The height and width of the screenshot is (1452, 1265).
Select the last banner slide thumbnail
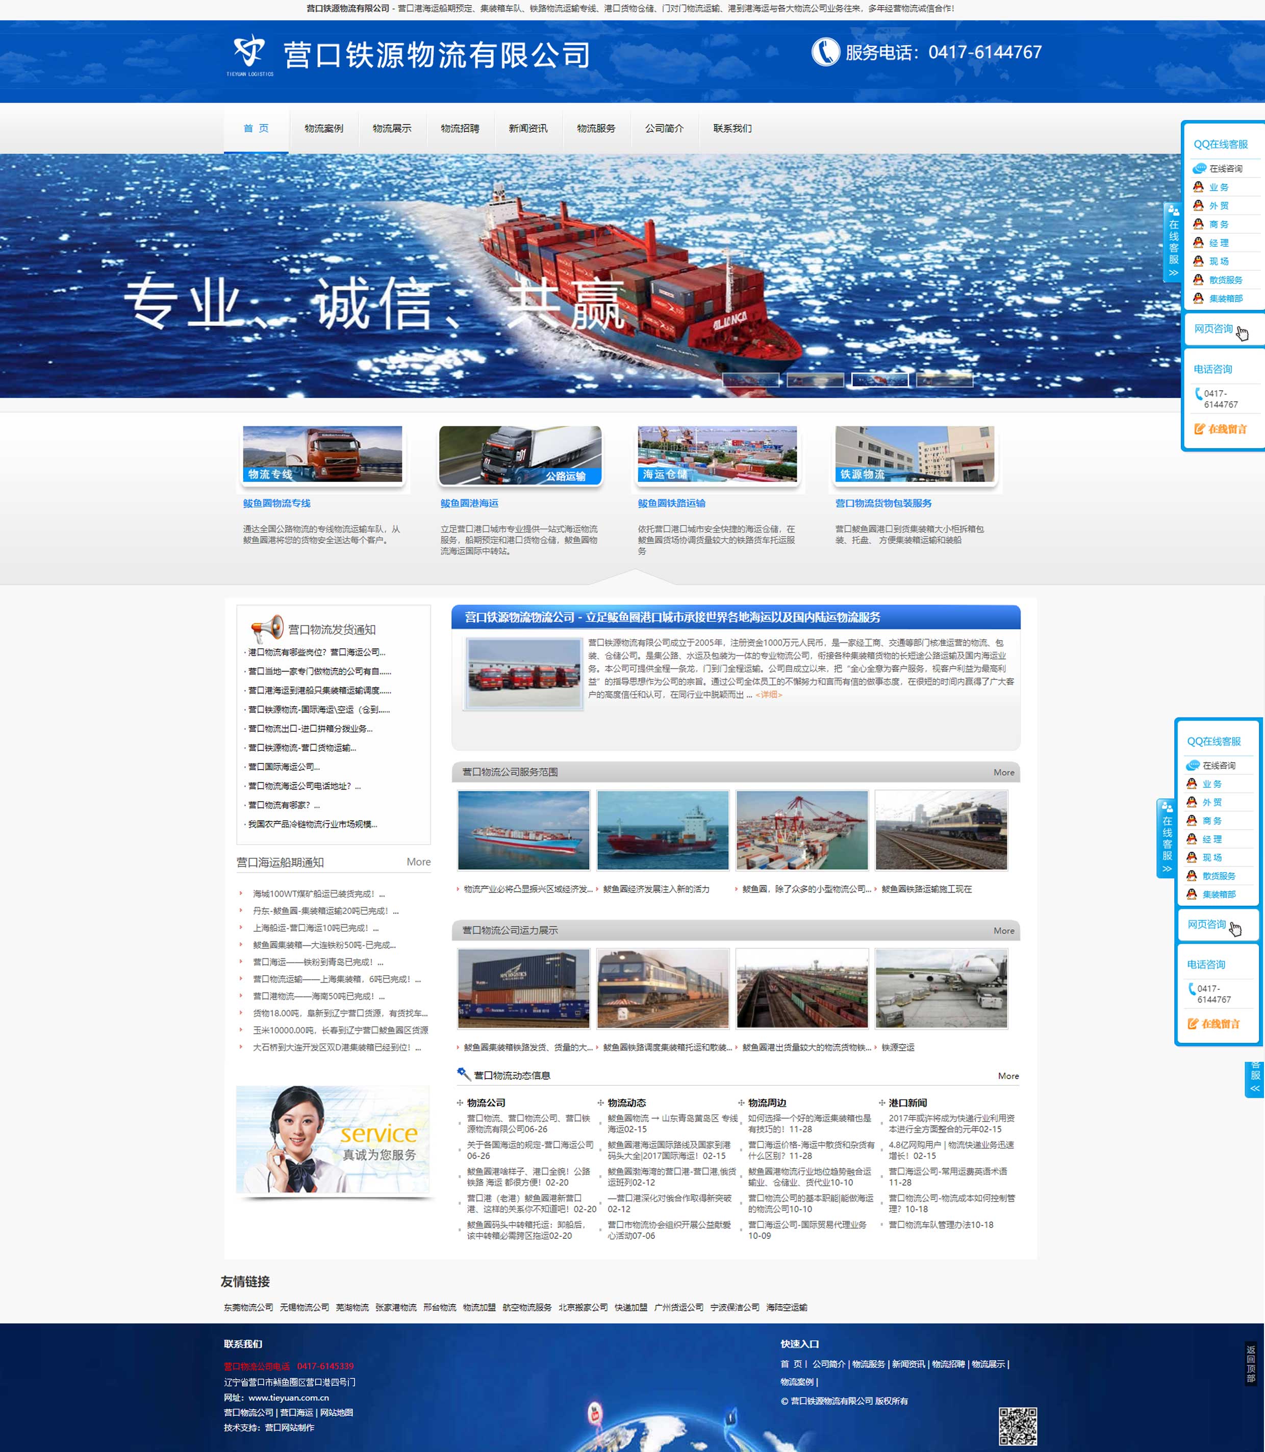point(944,380)
